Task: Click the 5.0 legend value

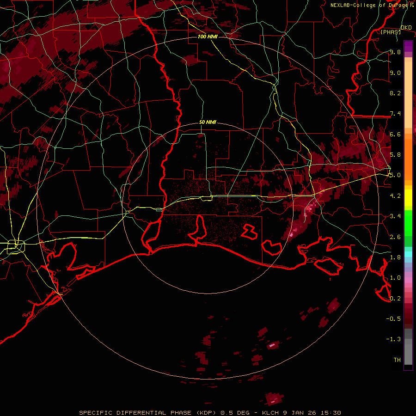Action: pos(395,175)
